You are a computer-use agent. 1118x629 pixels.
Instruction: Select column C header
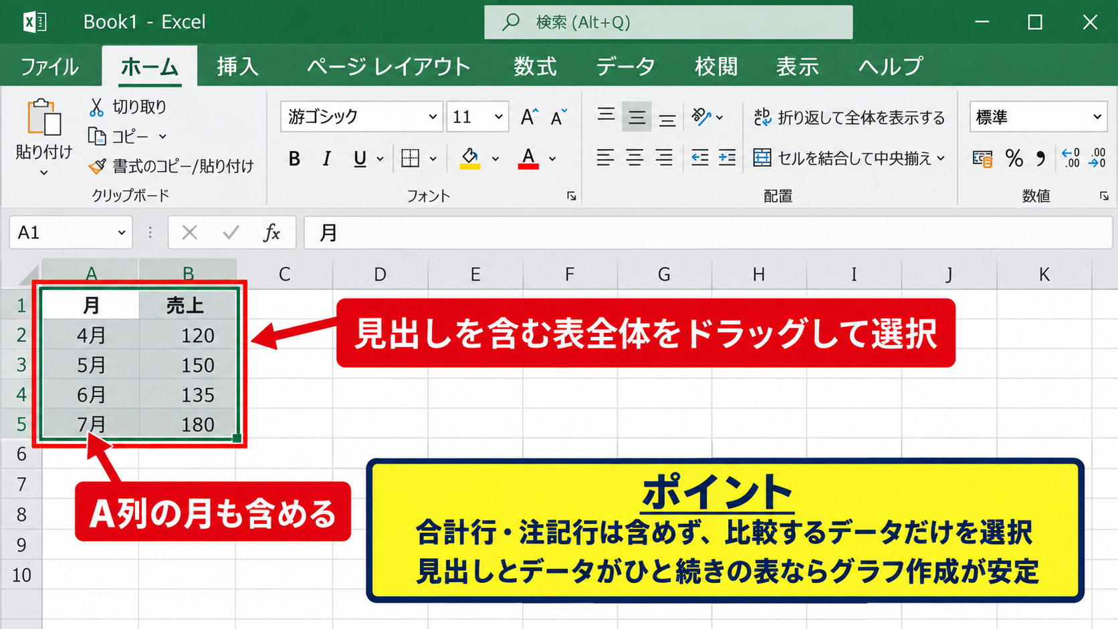[284, 274]
